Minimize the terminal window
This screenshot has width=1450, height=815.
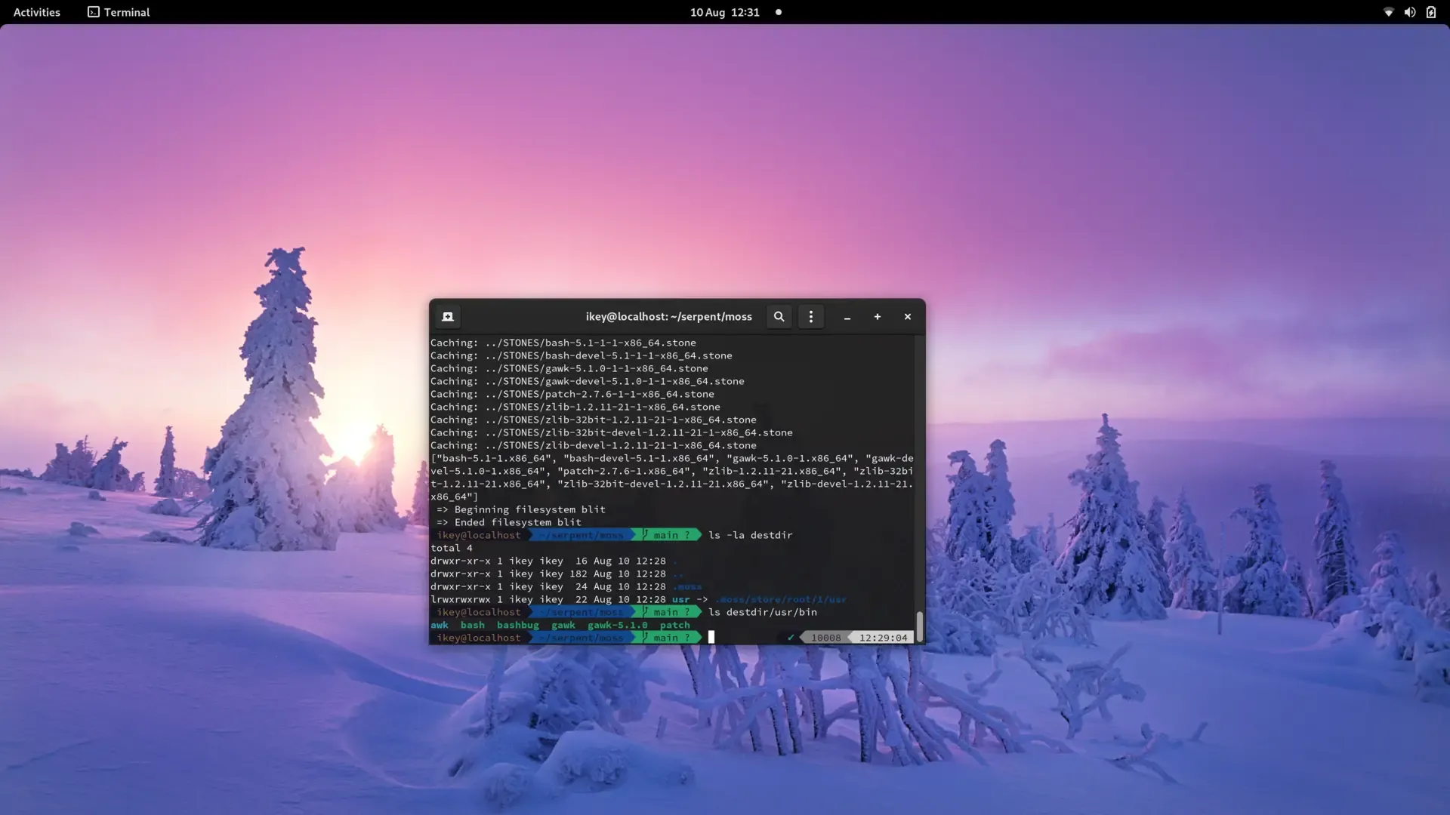(x=847, y=317)
